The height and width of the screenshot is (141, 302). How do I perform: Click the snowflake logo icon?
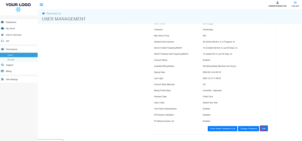coord(18,9)
